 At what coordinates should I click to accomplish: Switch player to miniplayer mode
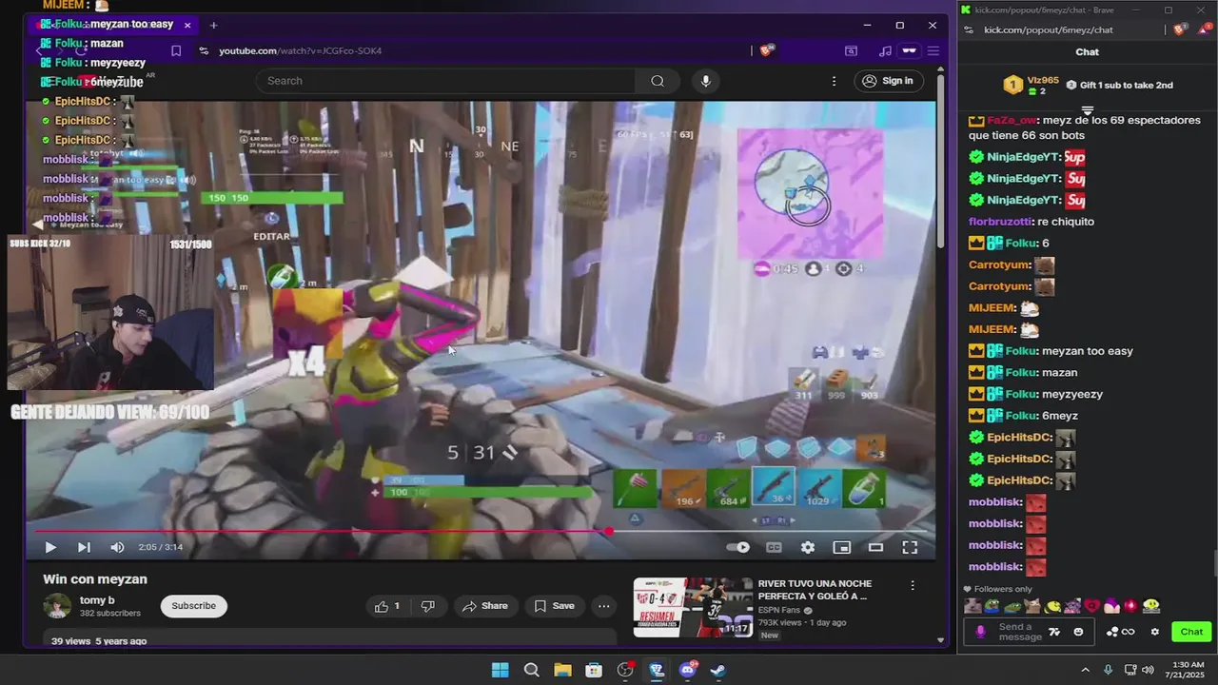click(841, 547)
